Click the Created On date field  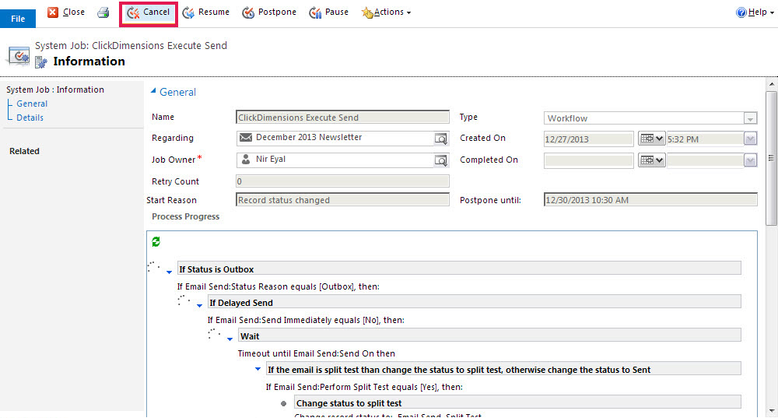point(588,139)
